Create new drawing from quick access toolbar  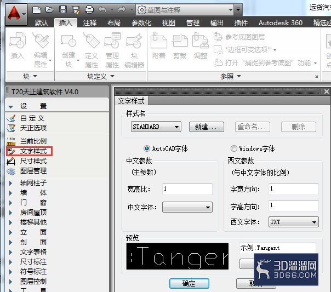click(x=37, y=10)
